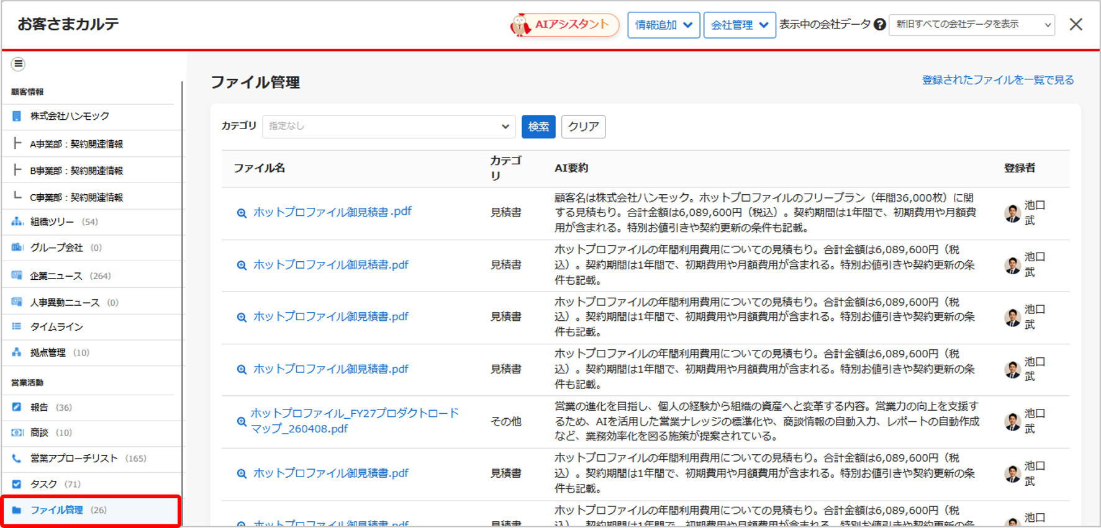
Task: Click the AI summary starting 顧客名は株式会社ハンモック
Action: pos(765,213)
